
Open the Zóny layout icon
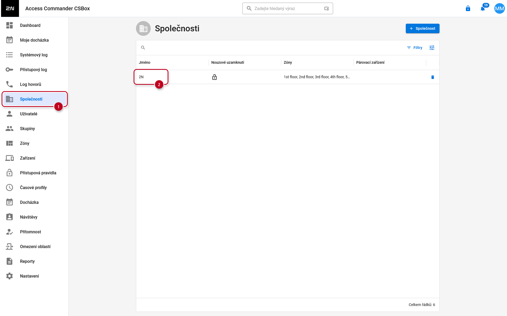pos(9,143)
